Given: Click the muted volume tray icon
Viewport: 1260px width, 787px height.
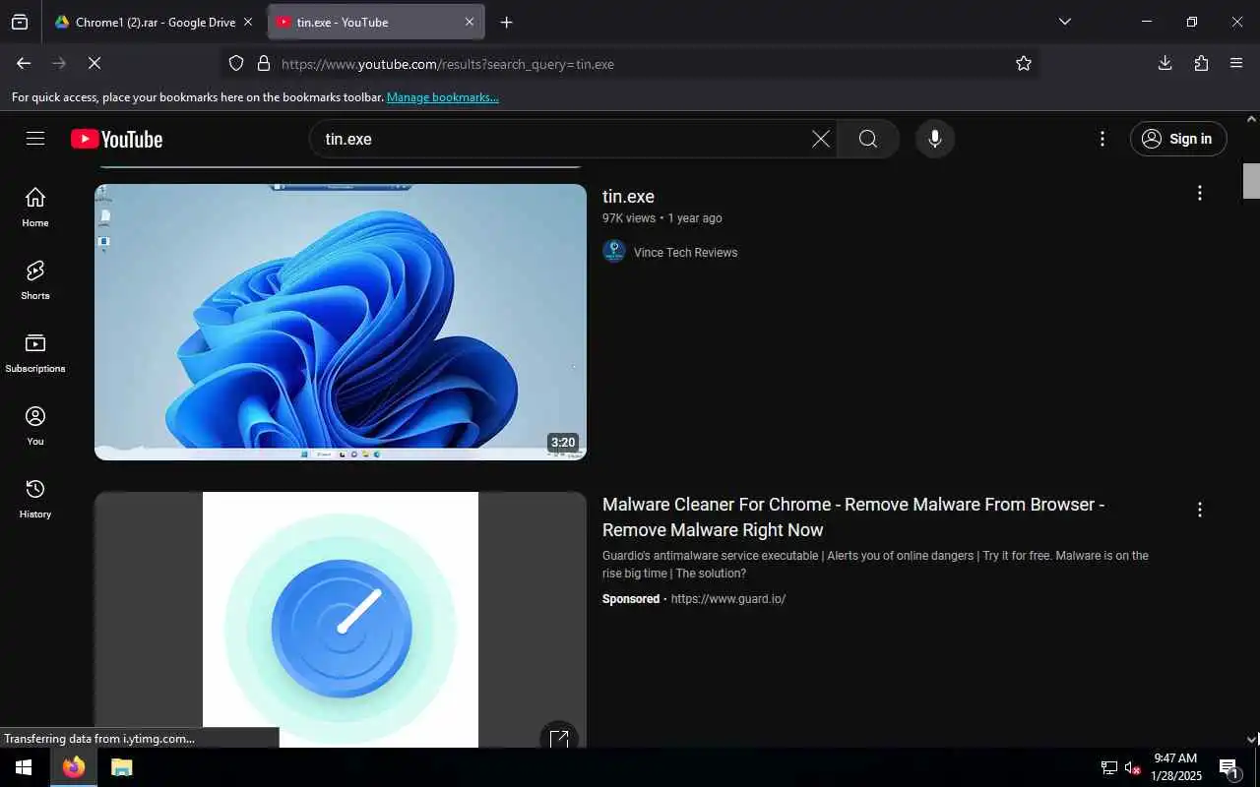Looking at the screenshot, I should (1132, 767).
